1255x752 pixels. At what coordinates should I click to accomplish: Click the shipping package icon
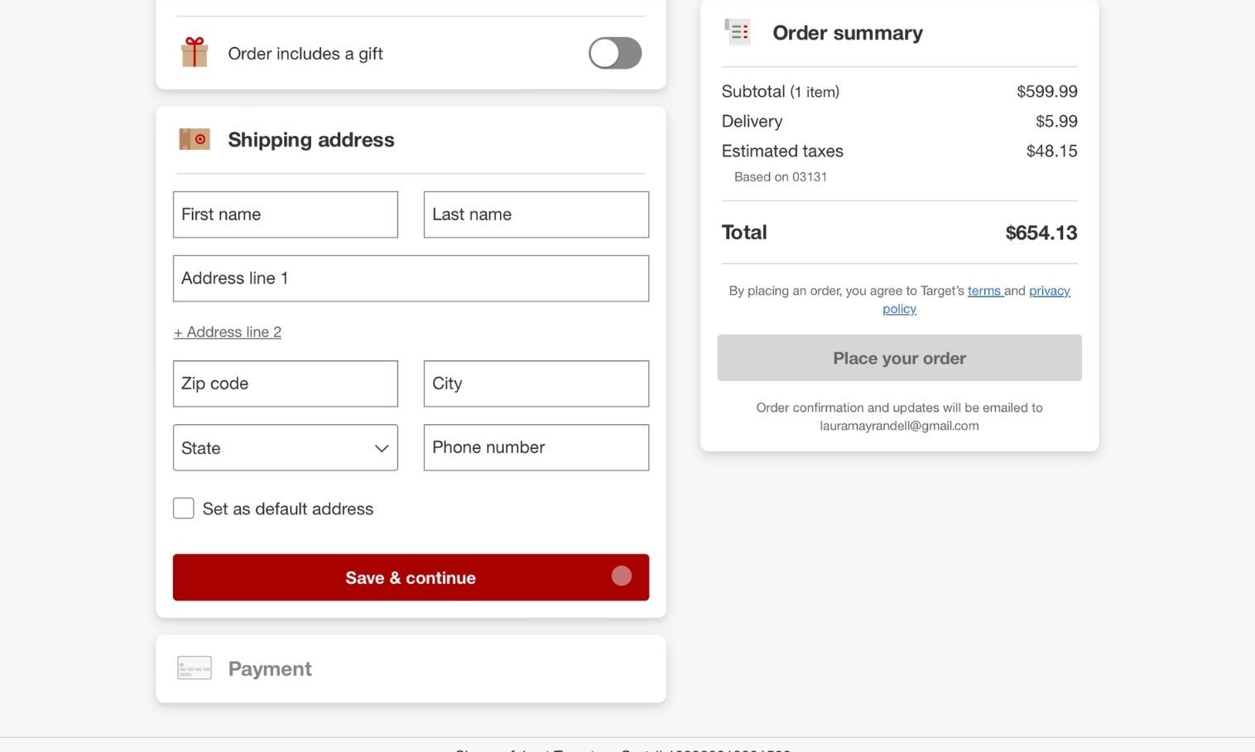pos(195,139)
